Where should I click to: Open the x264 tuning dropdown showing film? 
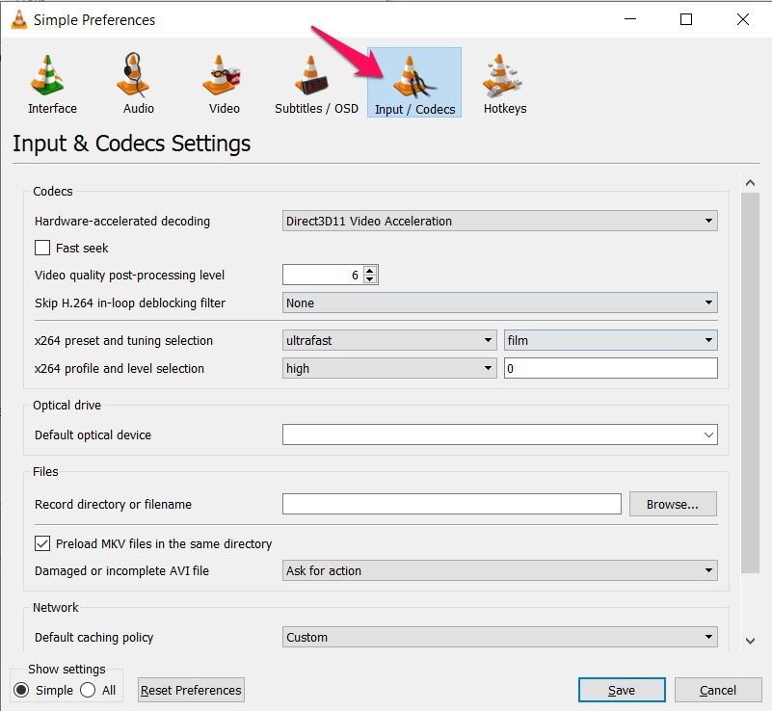click(610, 340)
